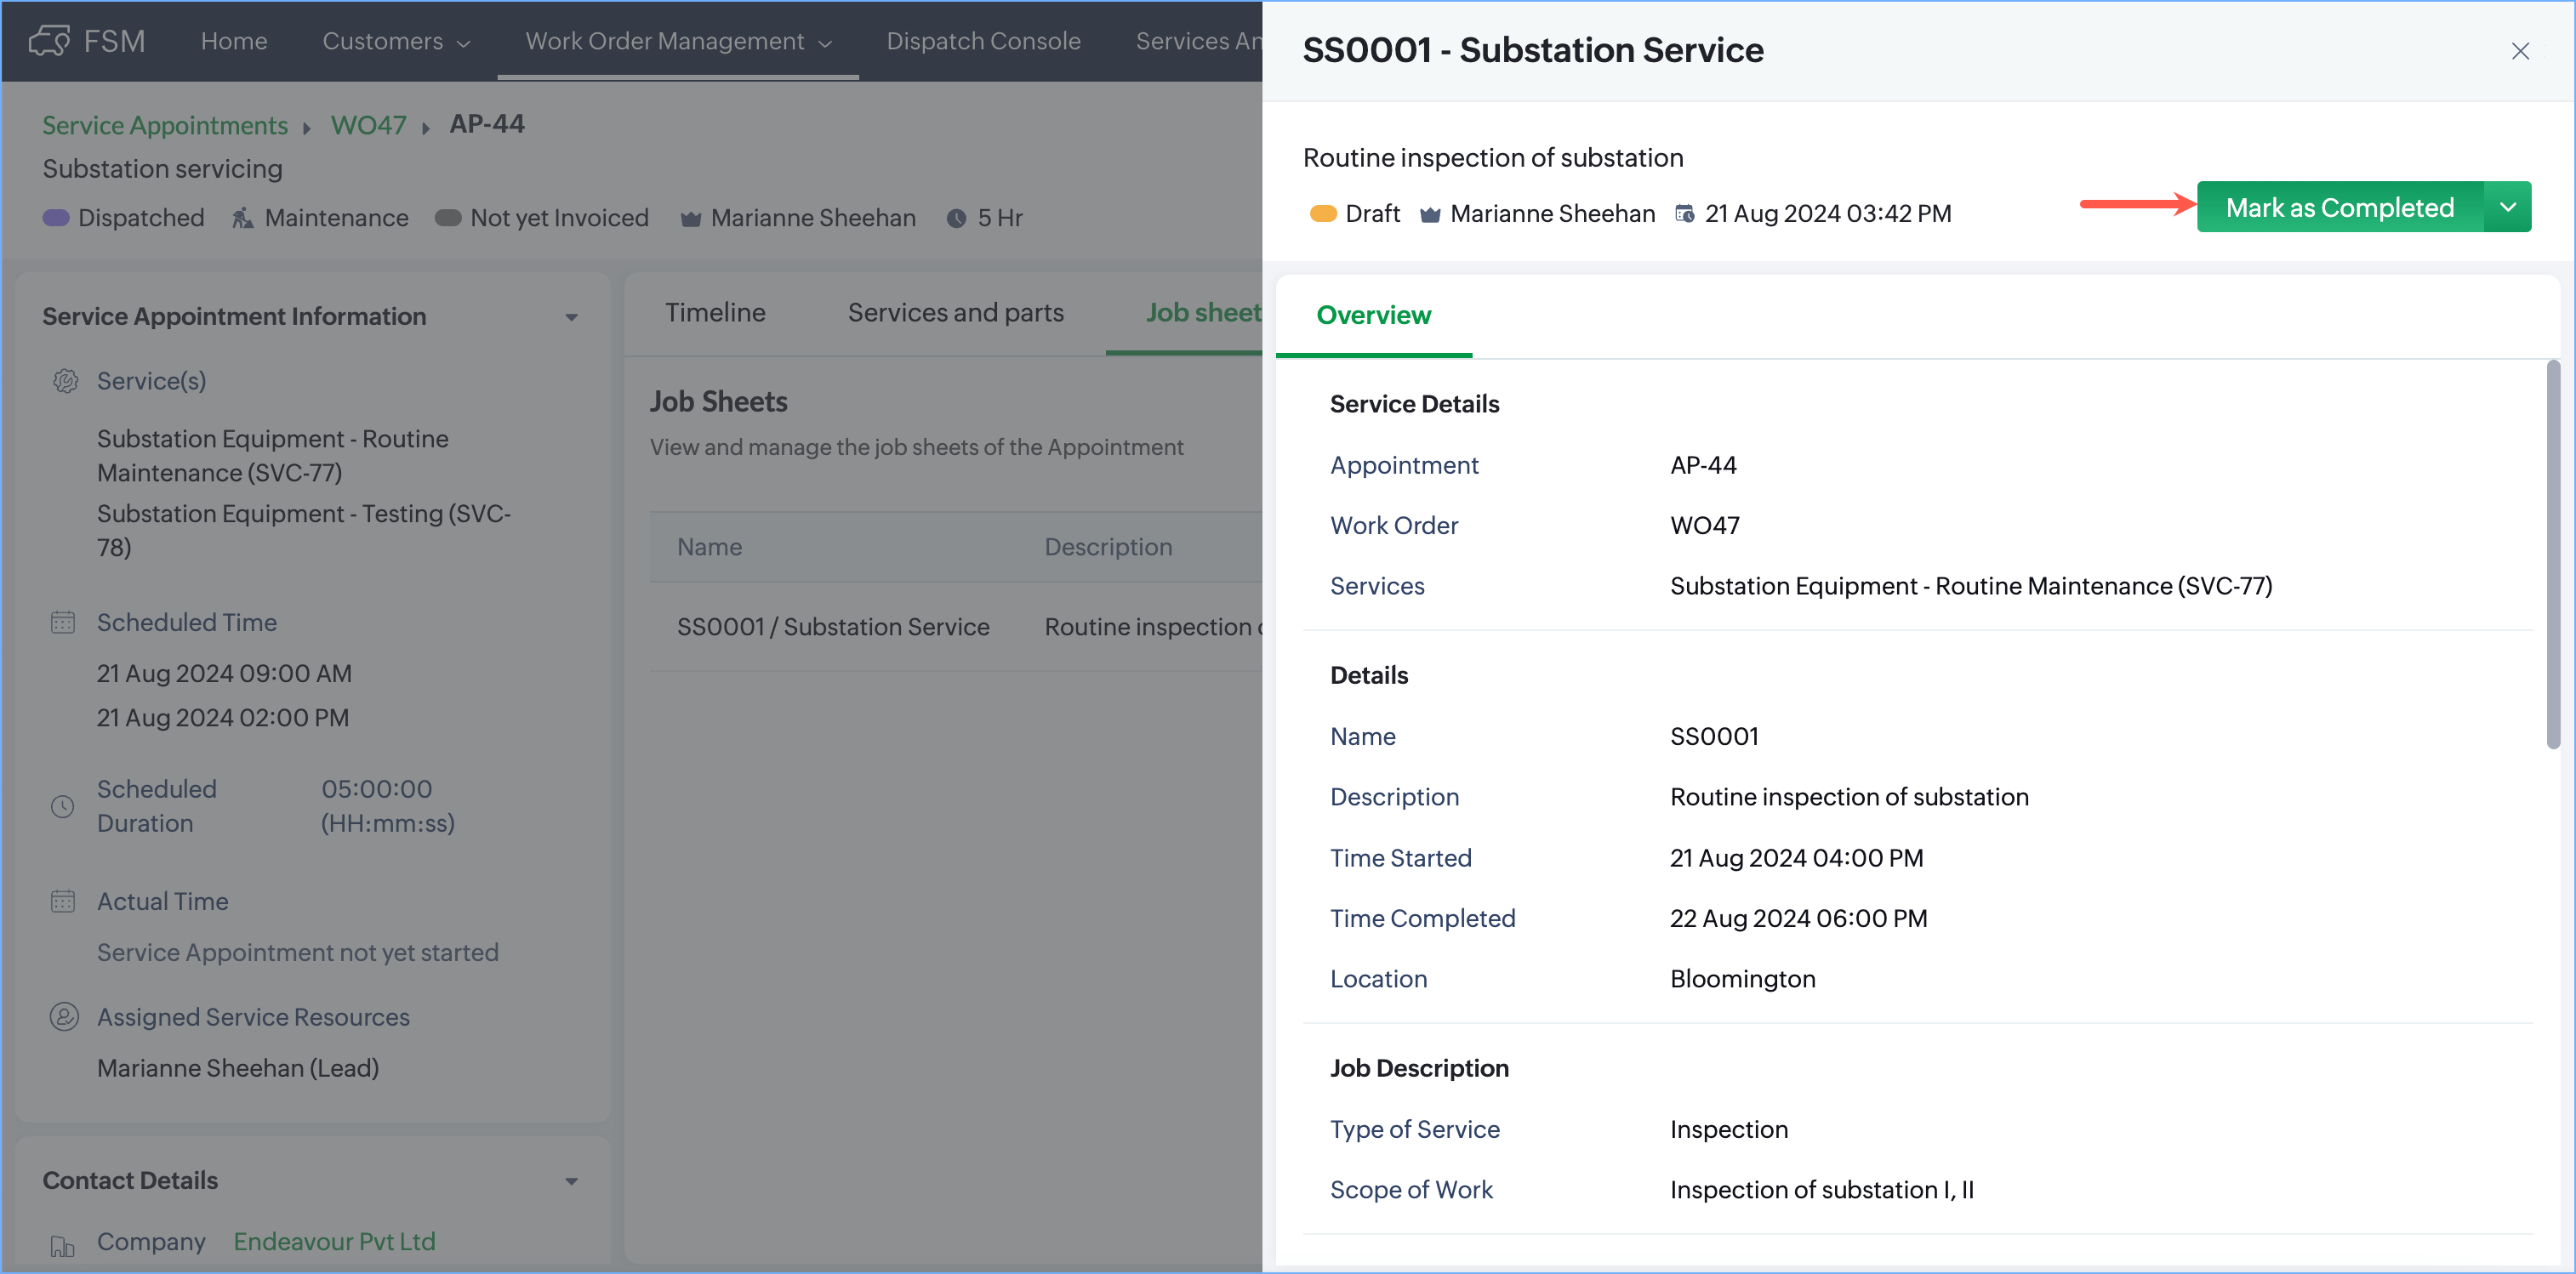The height and width of the screenshot is (1274, 2576).
Task: Close the Substation Service panel
Action: 2519,51
